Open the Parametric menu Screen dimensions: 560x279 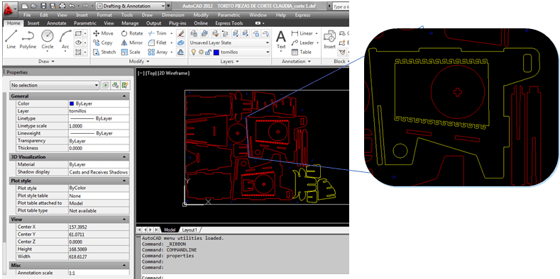[x=229, y=16]
